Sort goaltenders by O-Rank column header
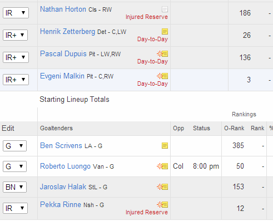Screen dimensions: 273x221 tap(234, 128)
